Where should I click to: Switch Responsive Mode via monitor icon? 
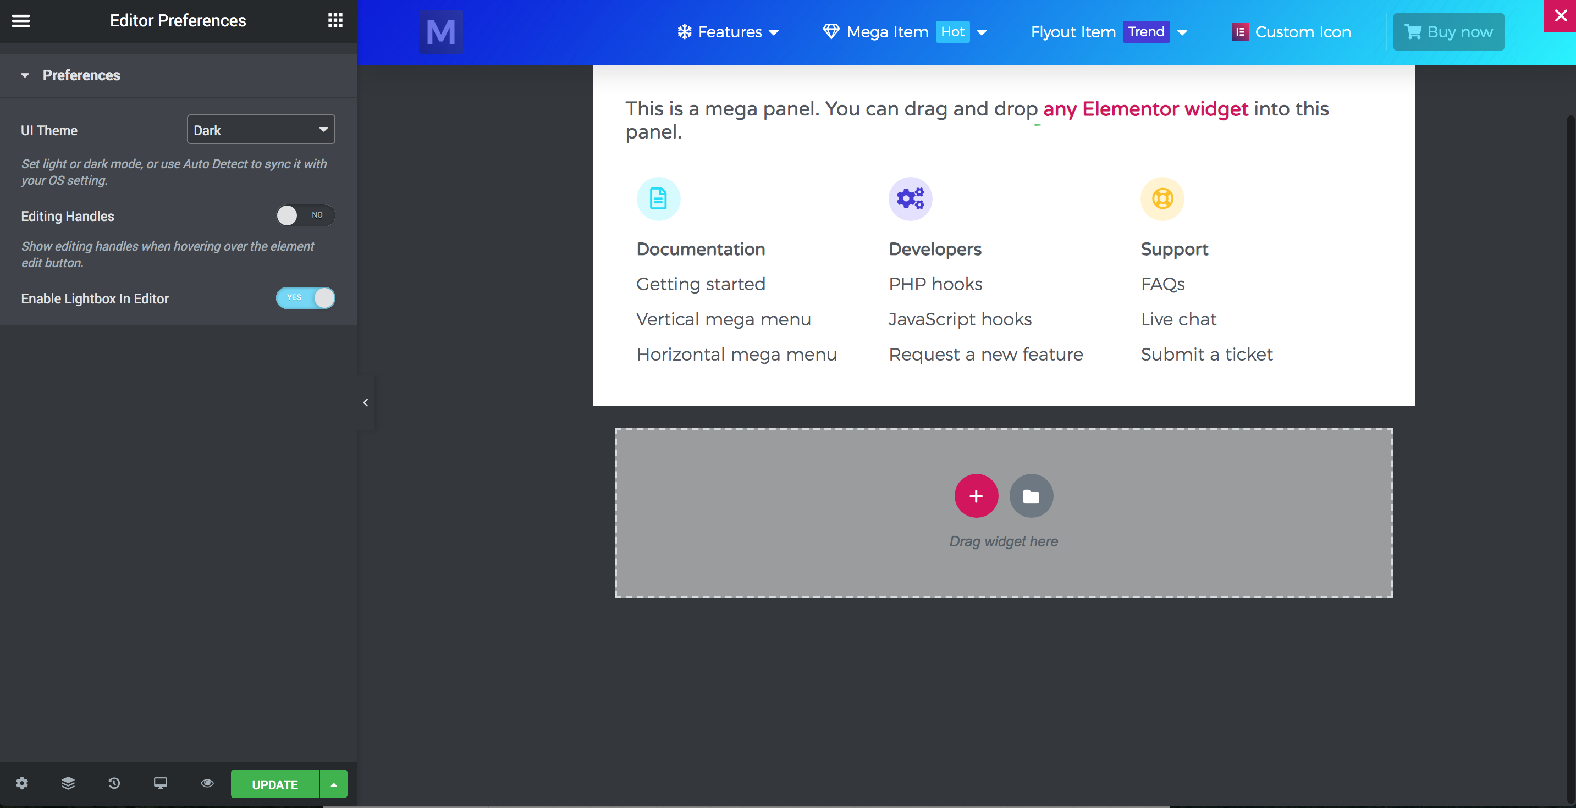(x=159, y=783)
